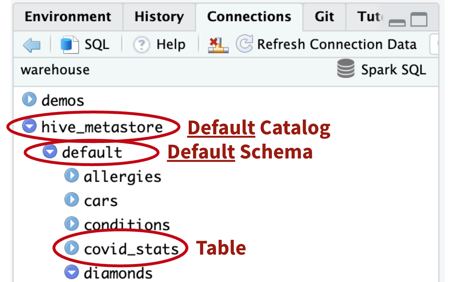Collapse the diamonds table
This screenshot has width=457, height=282.
[71, 272]
